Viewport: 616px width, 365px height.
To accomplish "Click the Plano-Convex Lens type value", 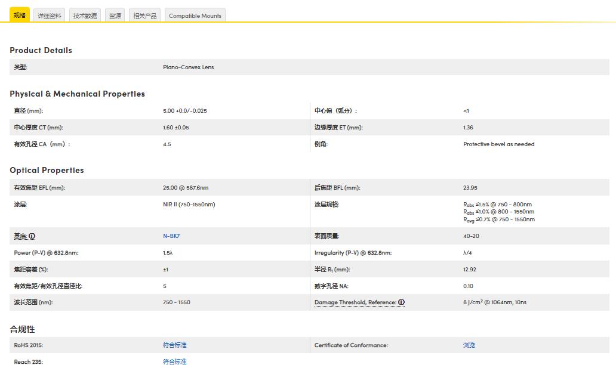I will [x=188, y=67].
